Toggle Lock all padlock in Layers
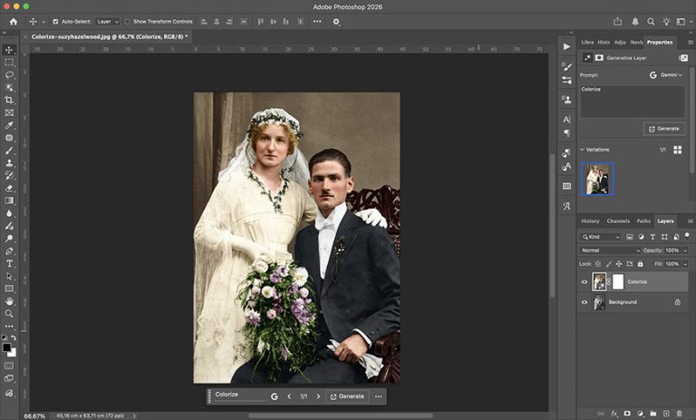 [x=640, y=264]
